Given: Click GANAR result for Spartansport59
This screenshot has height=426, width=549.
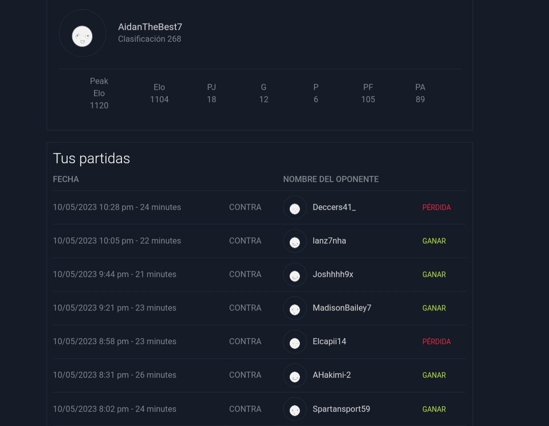Looking at the screenshot, I should pos(434,409).
